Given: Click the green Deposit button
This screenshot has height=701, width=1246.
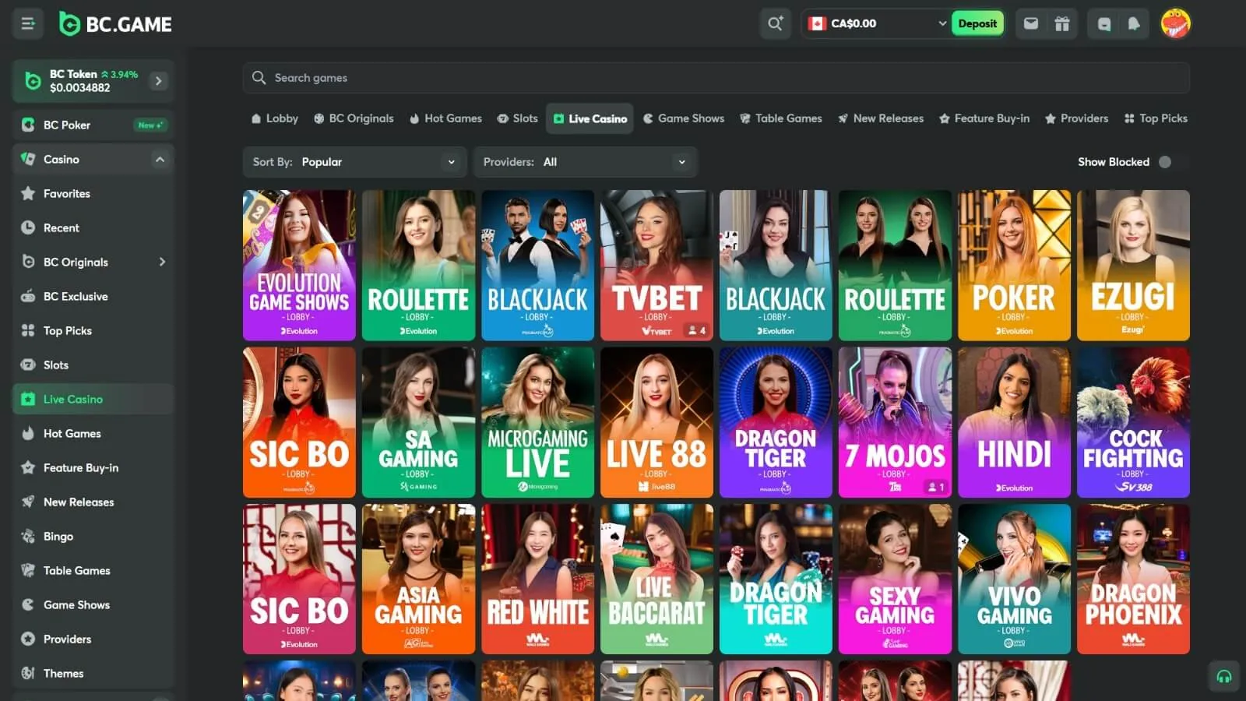Looking at the screenshot, I should tap(977, 23).
